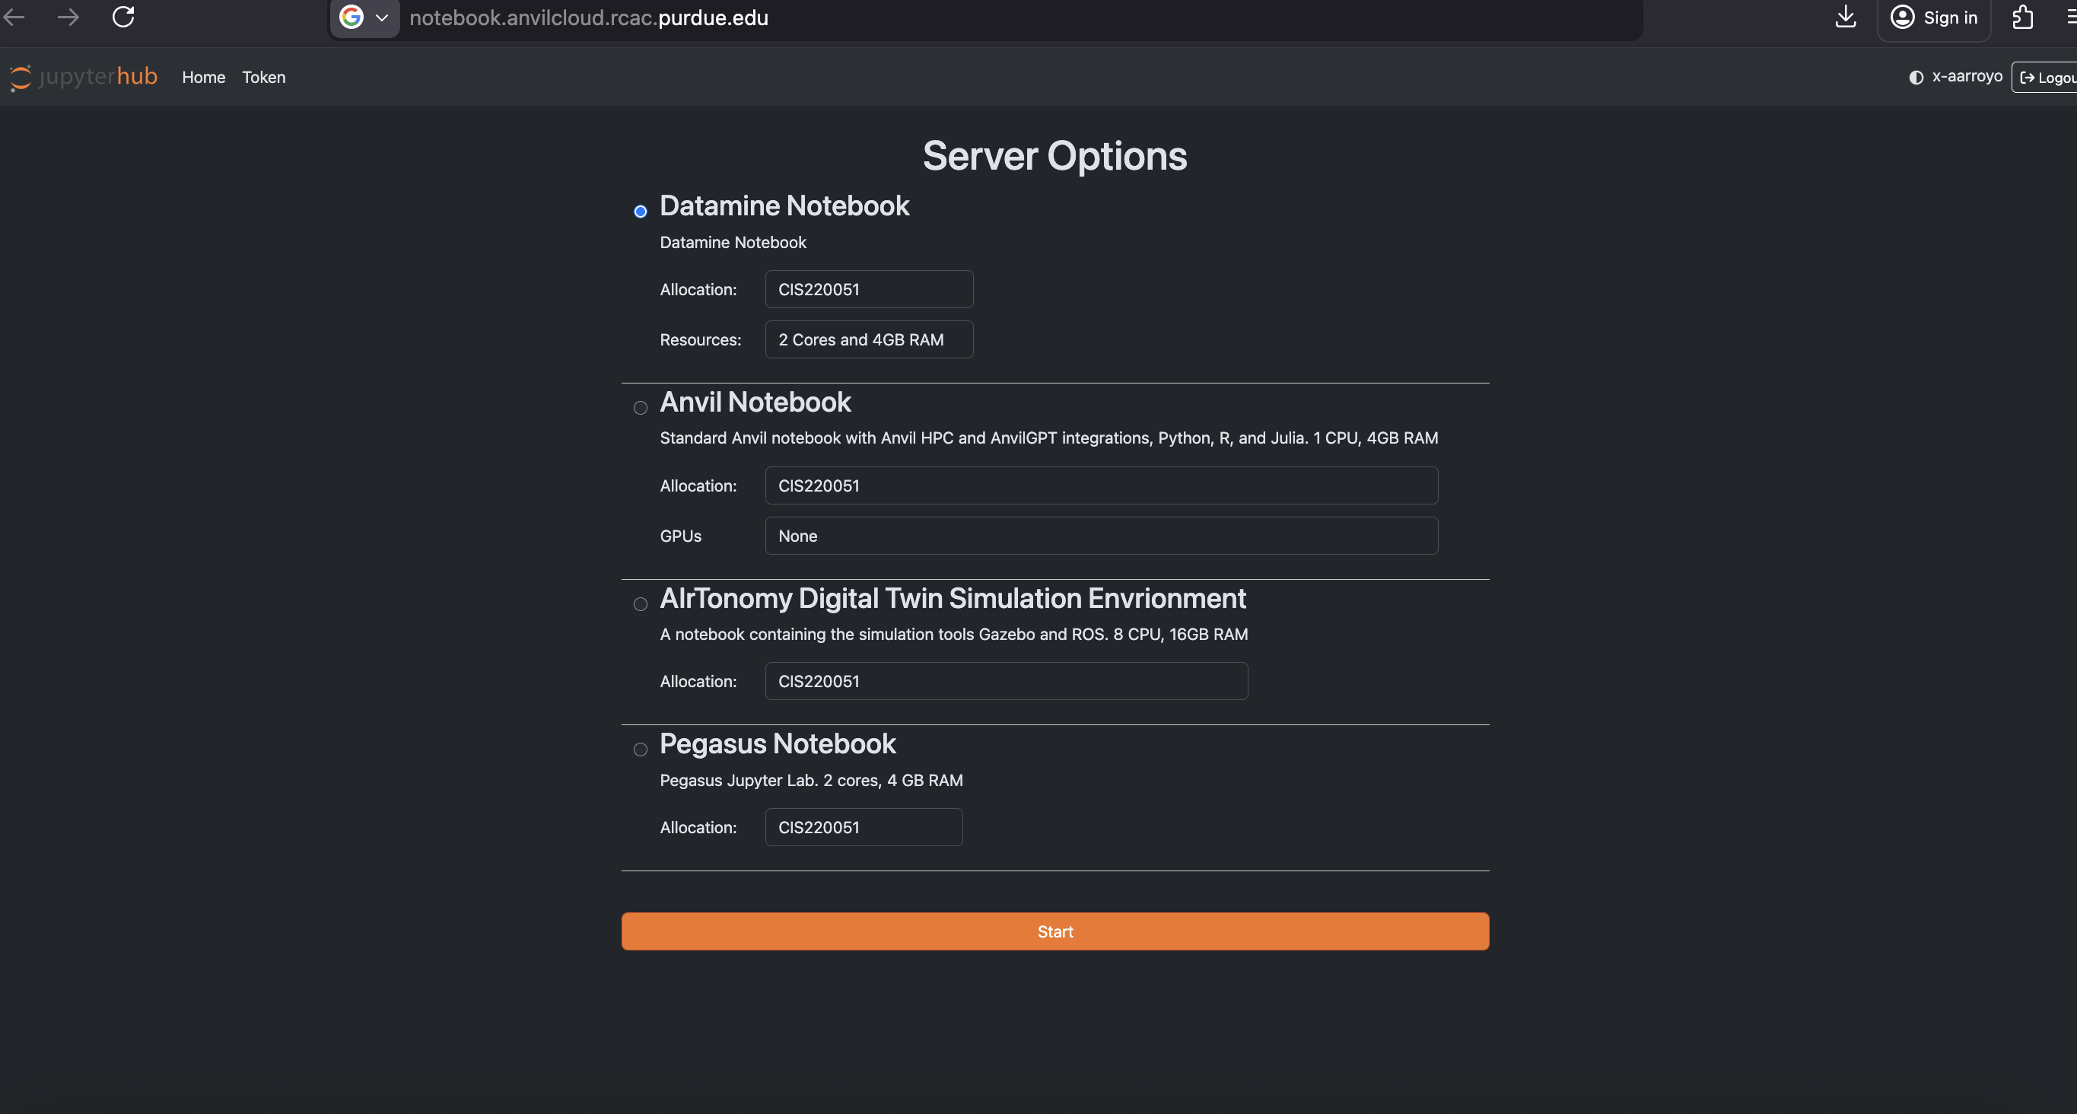The image size is (2077, 1114).
Task: Open the GPUs dropdown under Anvil Notebook
Action: pos(1101,536)
